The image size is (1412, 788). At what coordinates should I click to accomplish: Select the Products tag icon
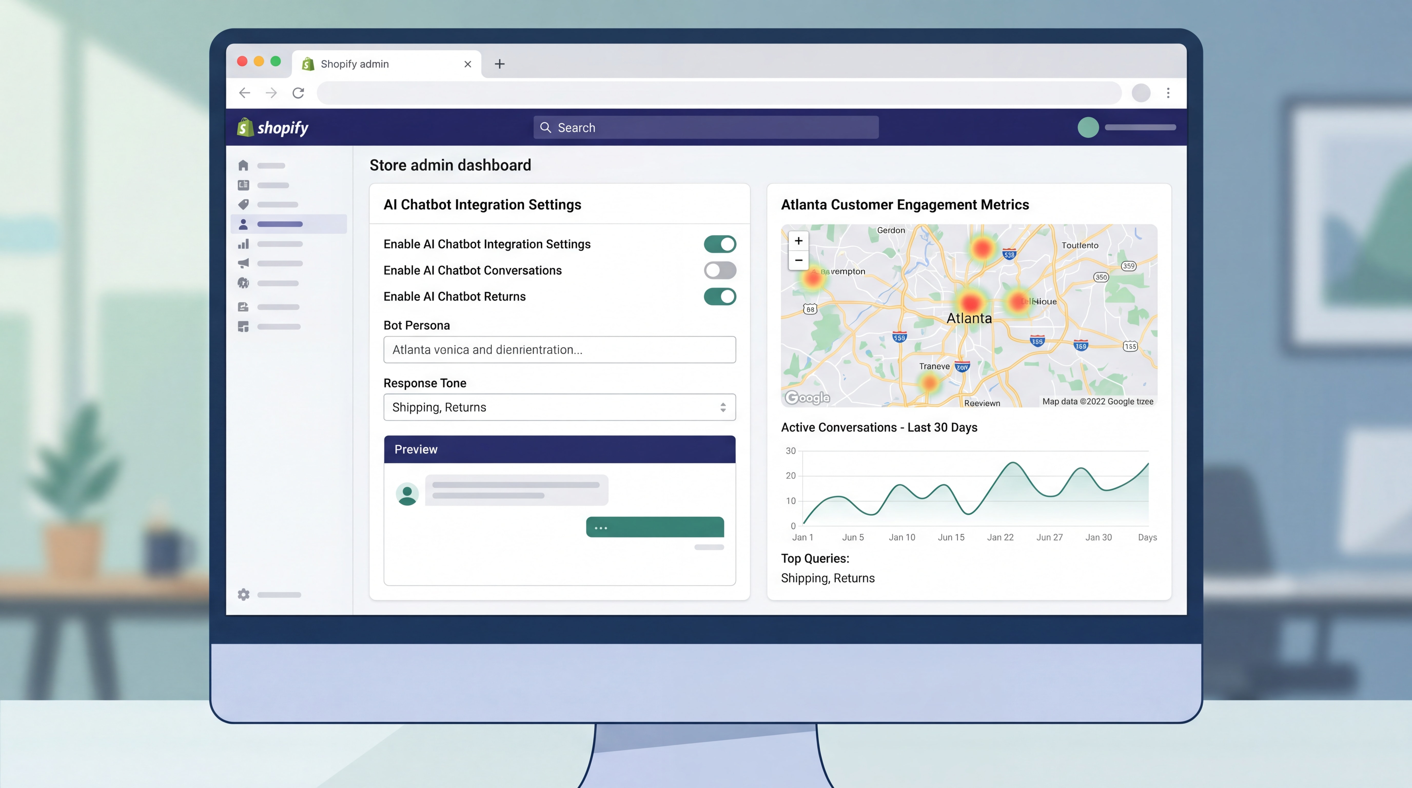pyautogui.click(x=243, y=204)
